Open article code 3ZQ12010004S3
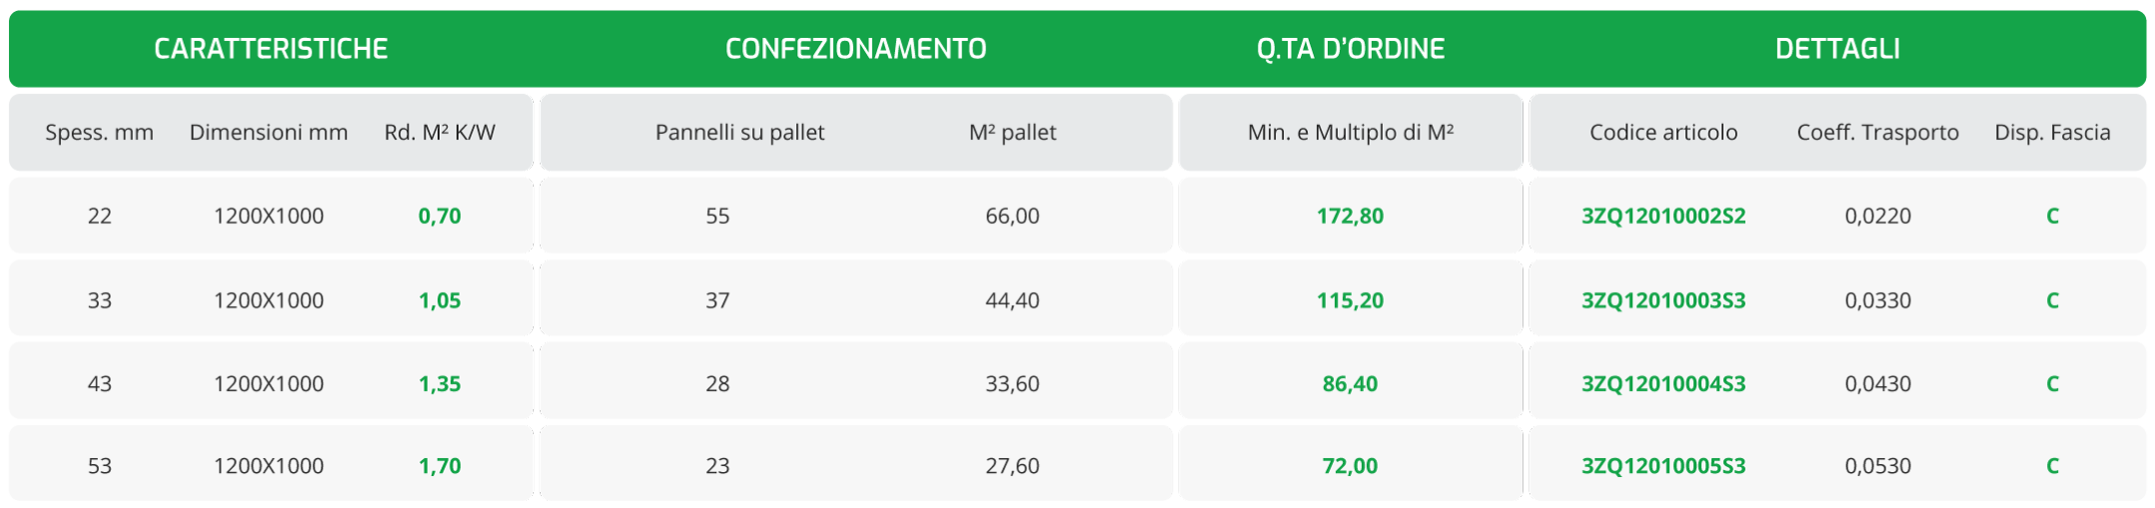This screenshot has width=2155, height=508. [x=1663, y=383]
